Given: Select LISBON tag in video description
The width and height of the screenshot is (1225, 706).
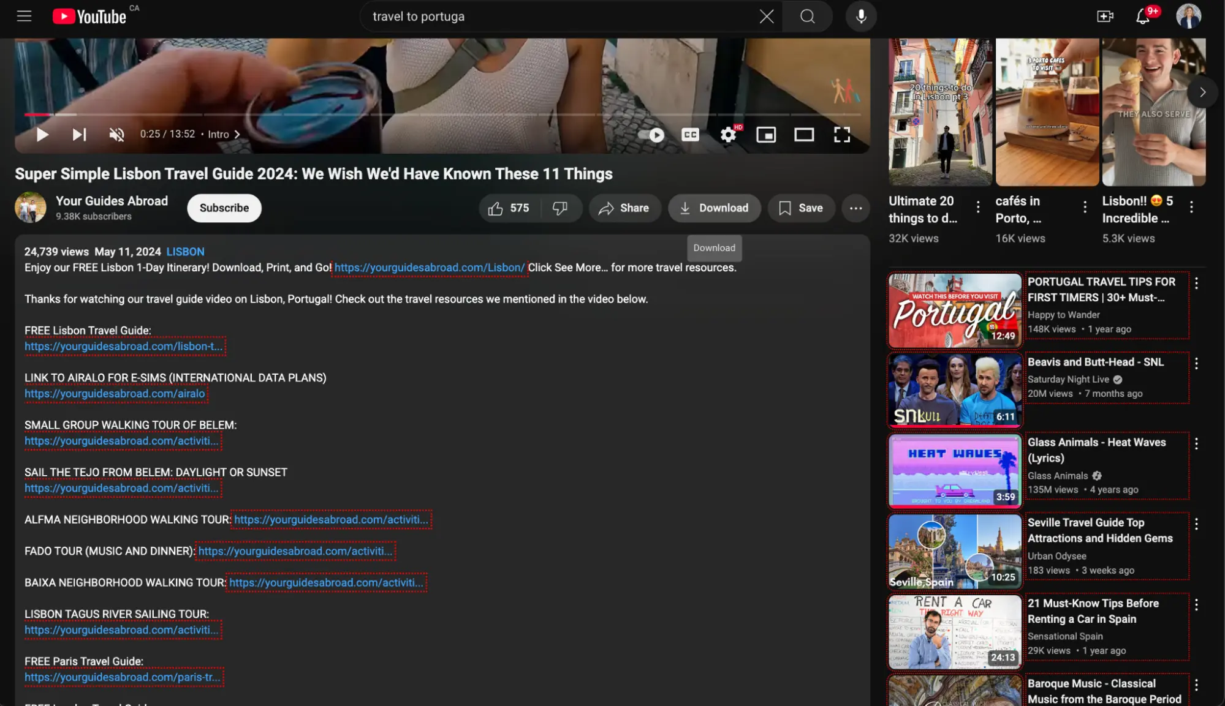Looking at the screenshot, I should coord(185,250).
